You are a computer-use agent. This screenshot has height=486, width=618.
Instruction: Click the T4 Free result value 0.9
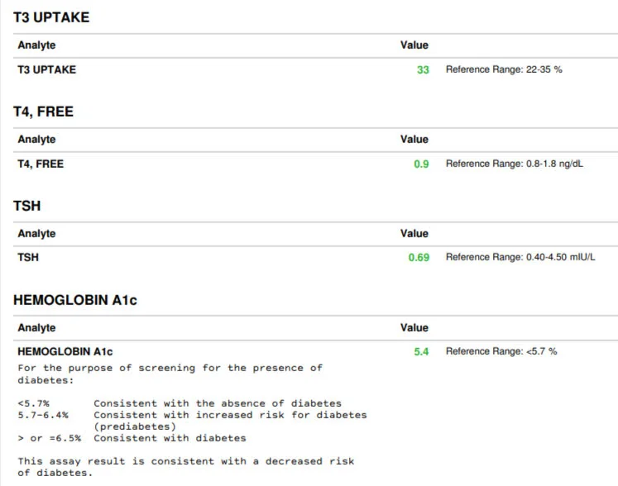[x=421, y=164]
